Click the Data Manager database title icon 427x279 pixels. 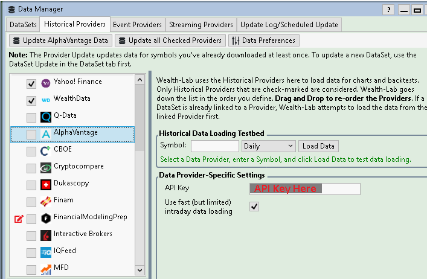pyautogui.click(x=11, y=10)
